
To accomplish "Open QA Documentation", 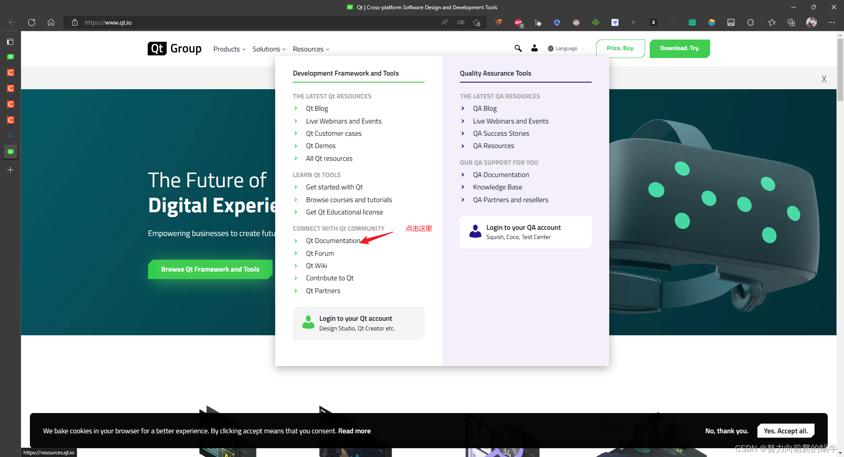I will [x=501, y=175].
